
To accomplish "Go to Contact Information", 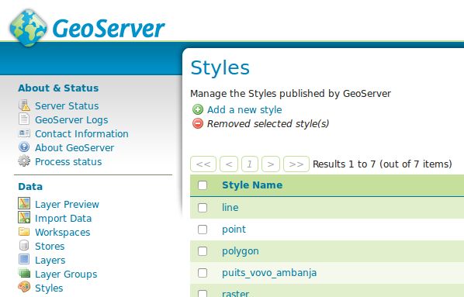I will pyautogui.click(x=81, y=133).
